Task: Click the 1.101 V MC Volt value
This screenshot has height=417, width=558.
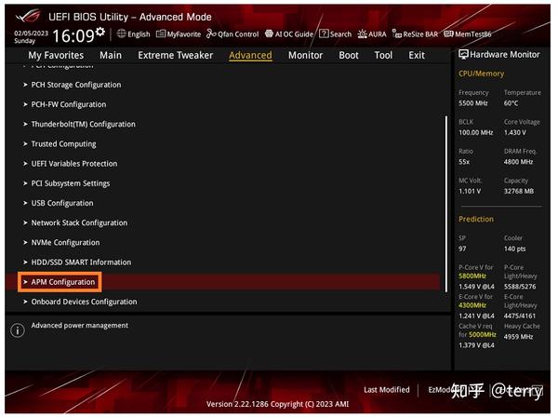Action: tap(470, 191)
